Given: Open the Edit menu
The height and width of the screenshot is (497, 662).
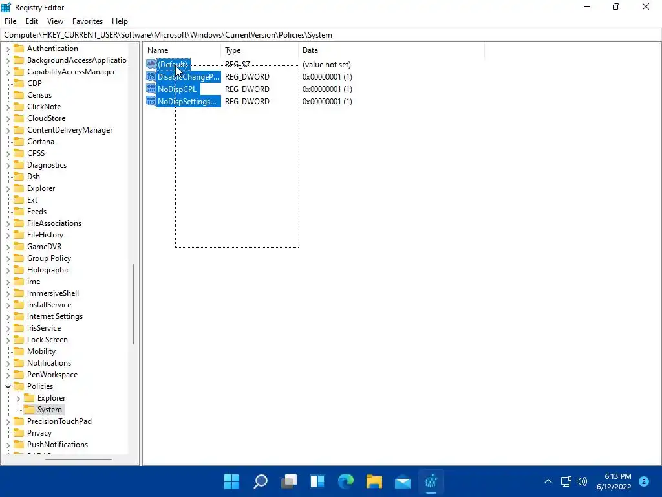Looking at the screenshot, I should click(32, 21).
